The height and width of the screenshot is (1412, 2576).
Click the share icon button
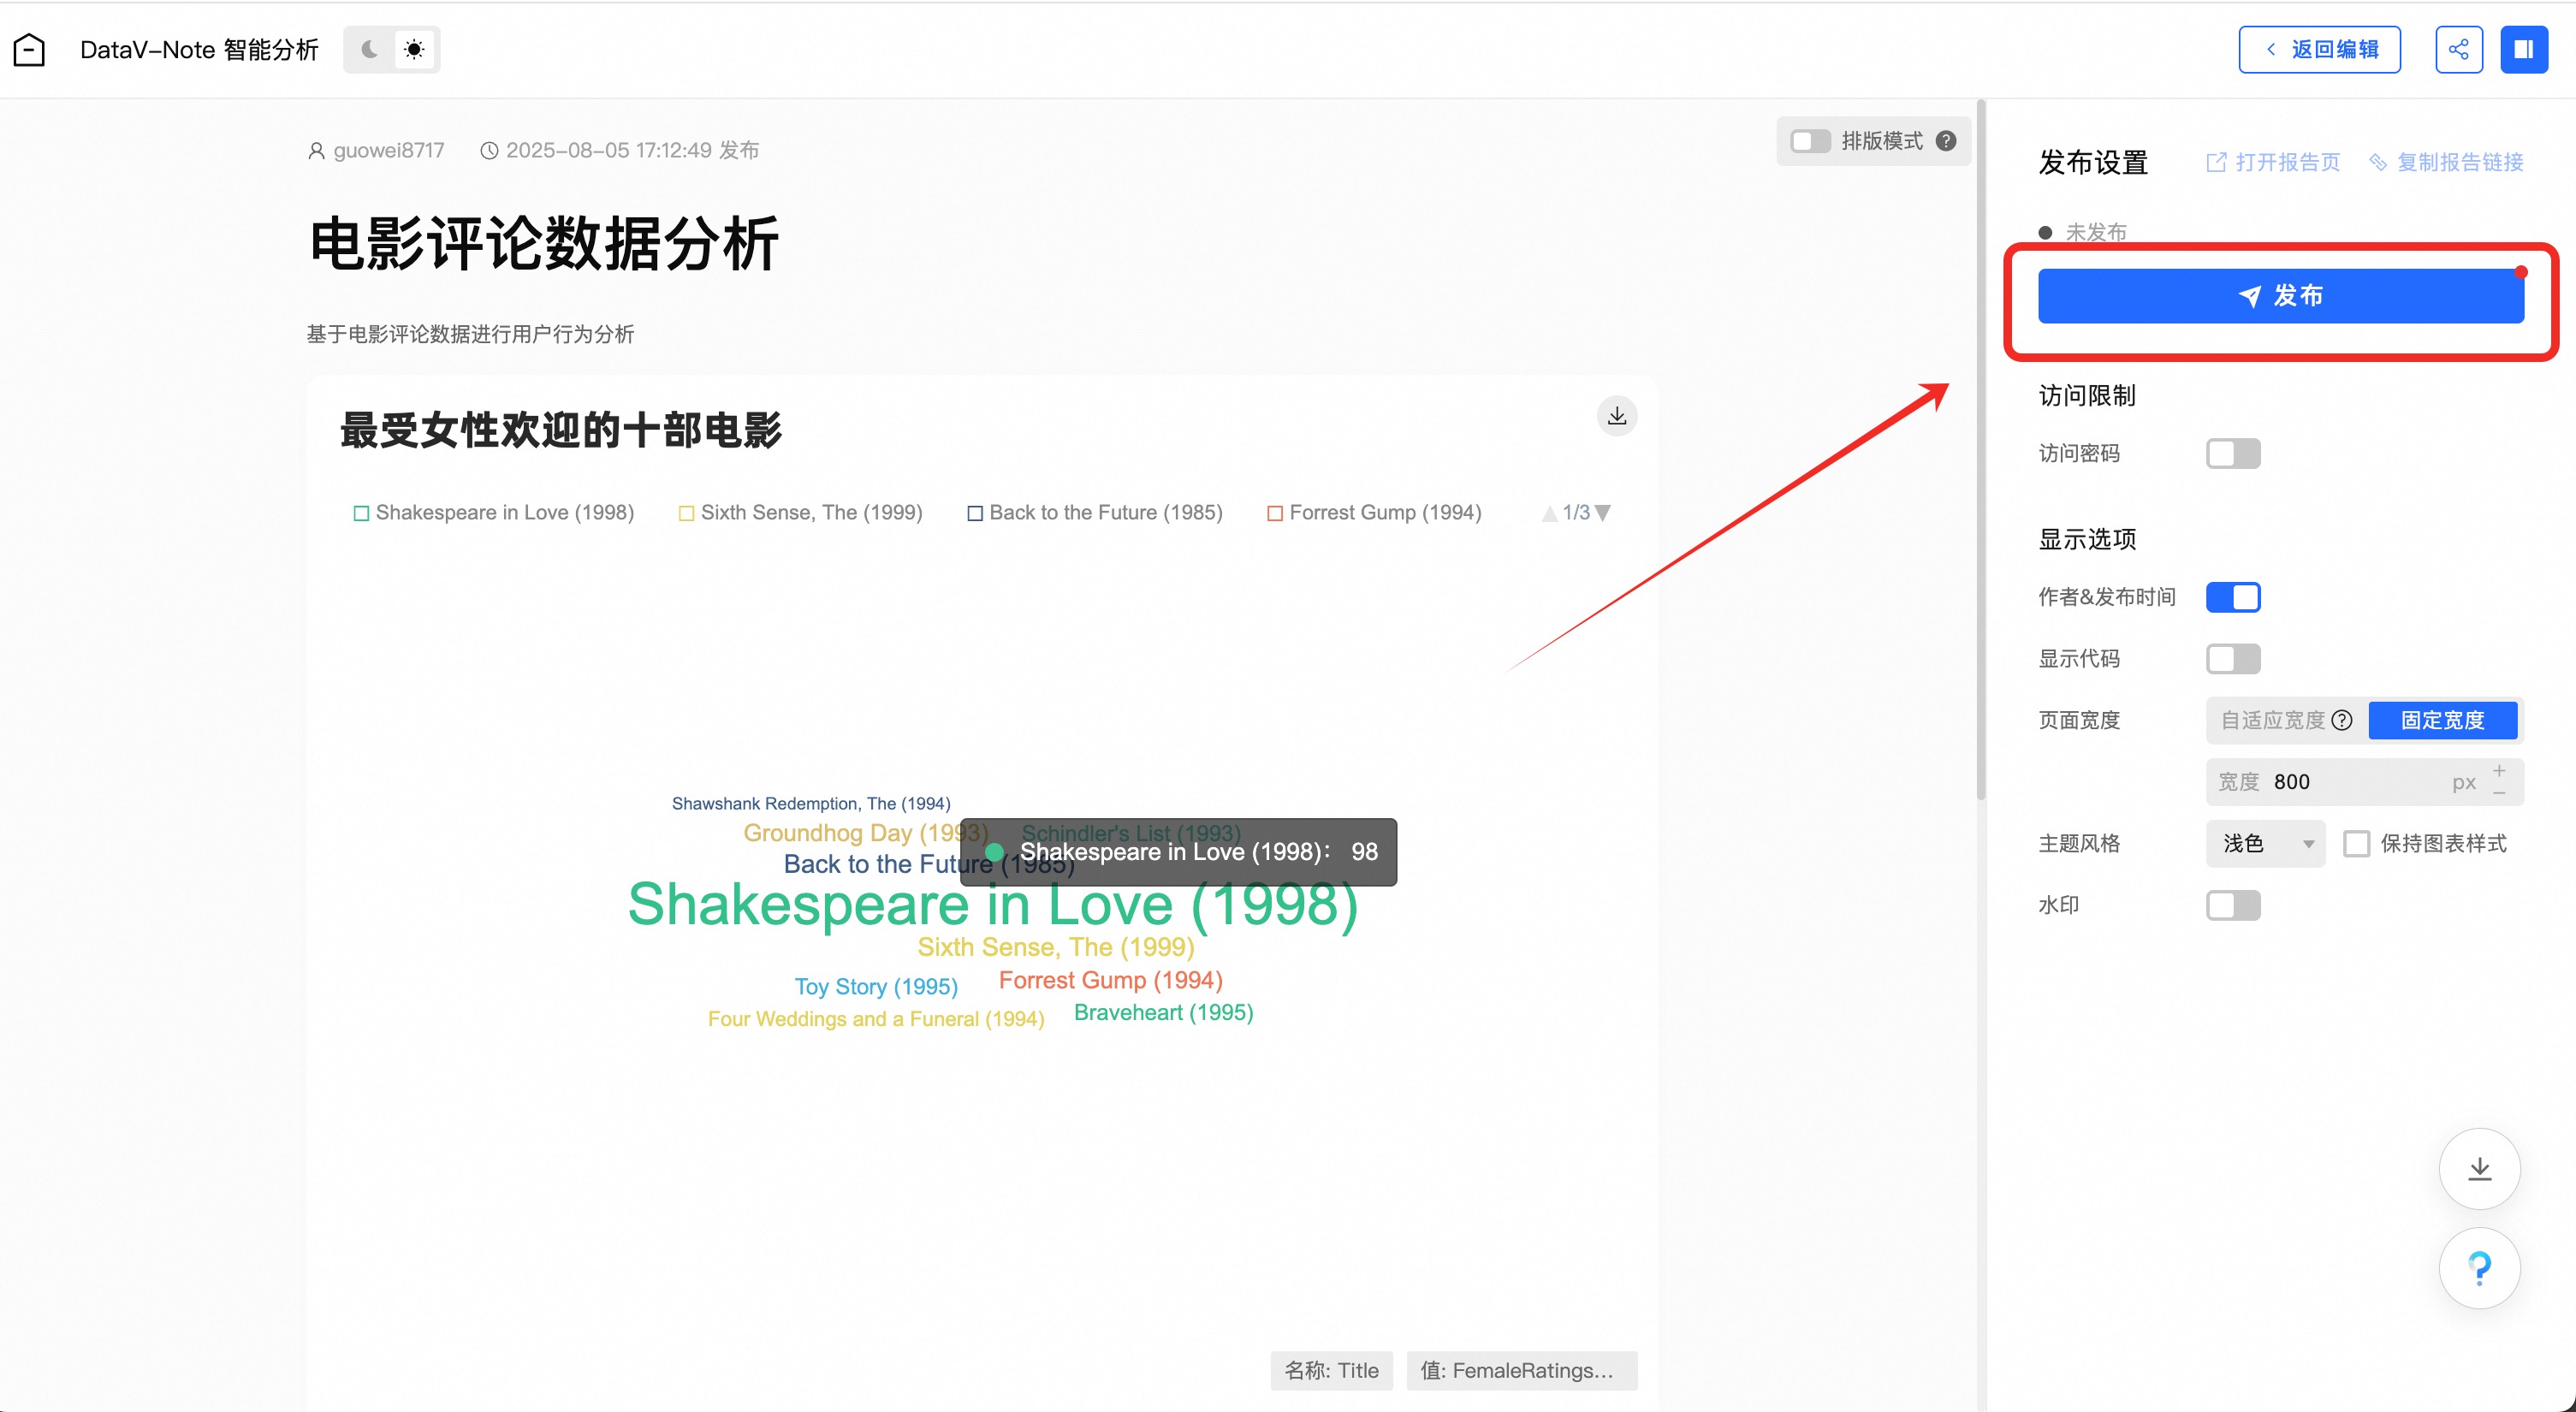click(x=2458, y=49)
